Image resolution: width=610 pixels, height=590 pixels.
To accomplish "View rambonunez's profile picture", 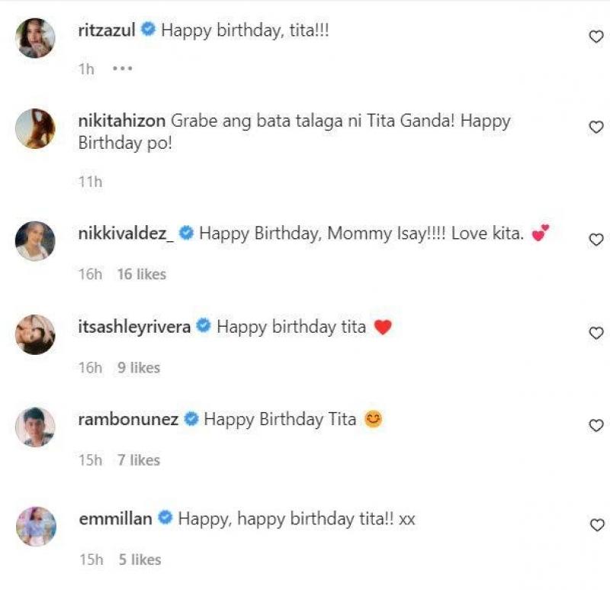I will point(35,427).
